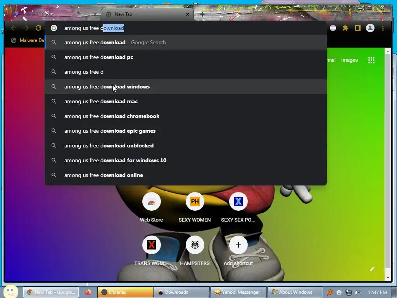Screen dimensions: 397x298
Task: Open the Chrome three-dot menu
Action: pyautogui.click(x=383, y=28)
